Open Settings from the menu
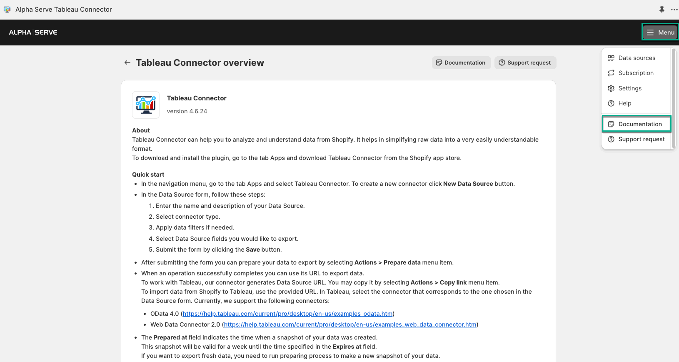This screenshot has width=679, height=362. 636,88
